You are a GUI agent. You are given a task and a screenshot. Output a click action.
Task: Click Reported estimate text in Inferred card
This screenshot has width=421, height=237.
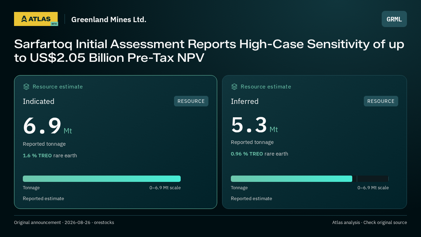pyautogui.click(x=252, y=199)
